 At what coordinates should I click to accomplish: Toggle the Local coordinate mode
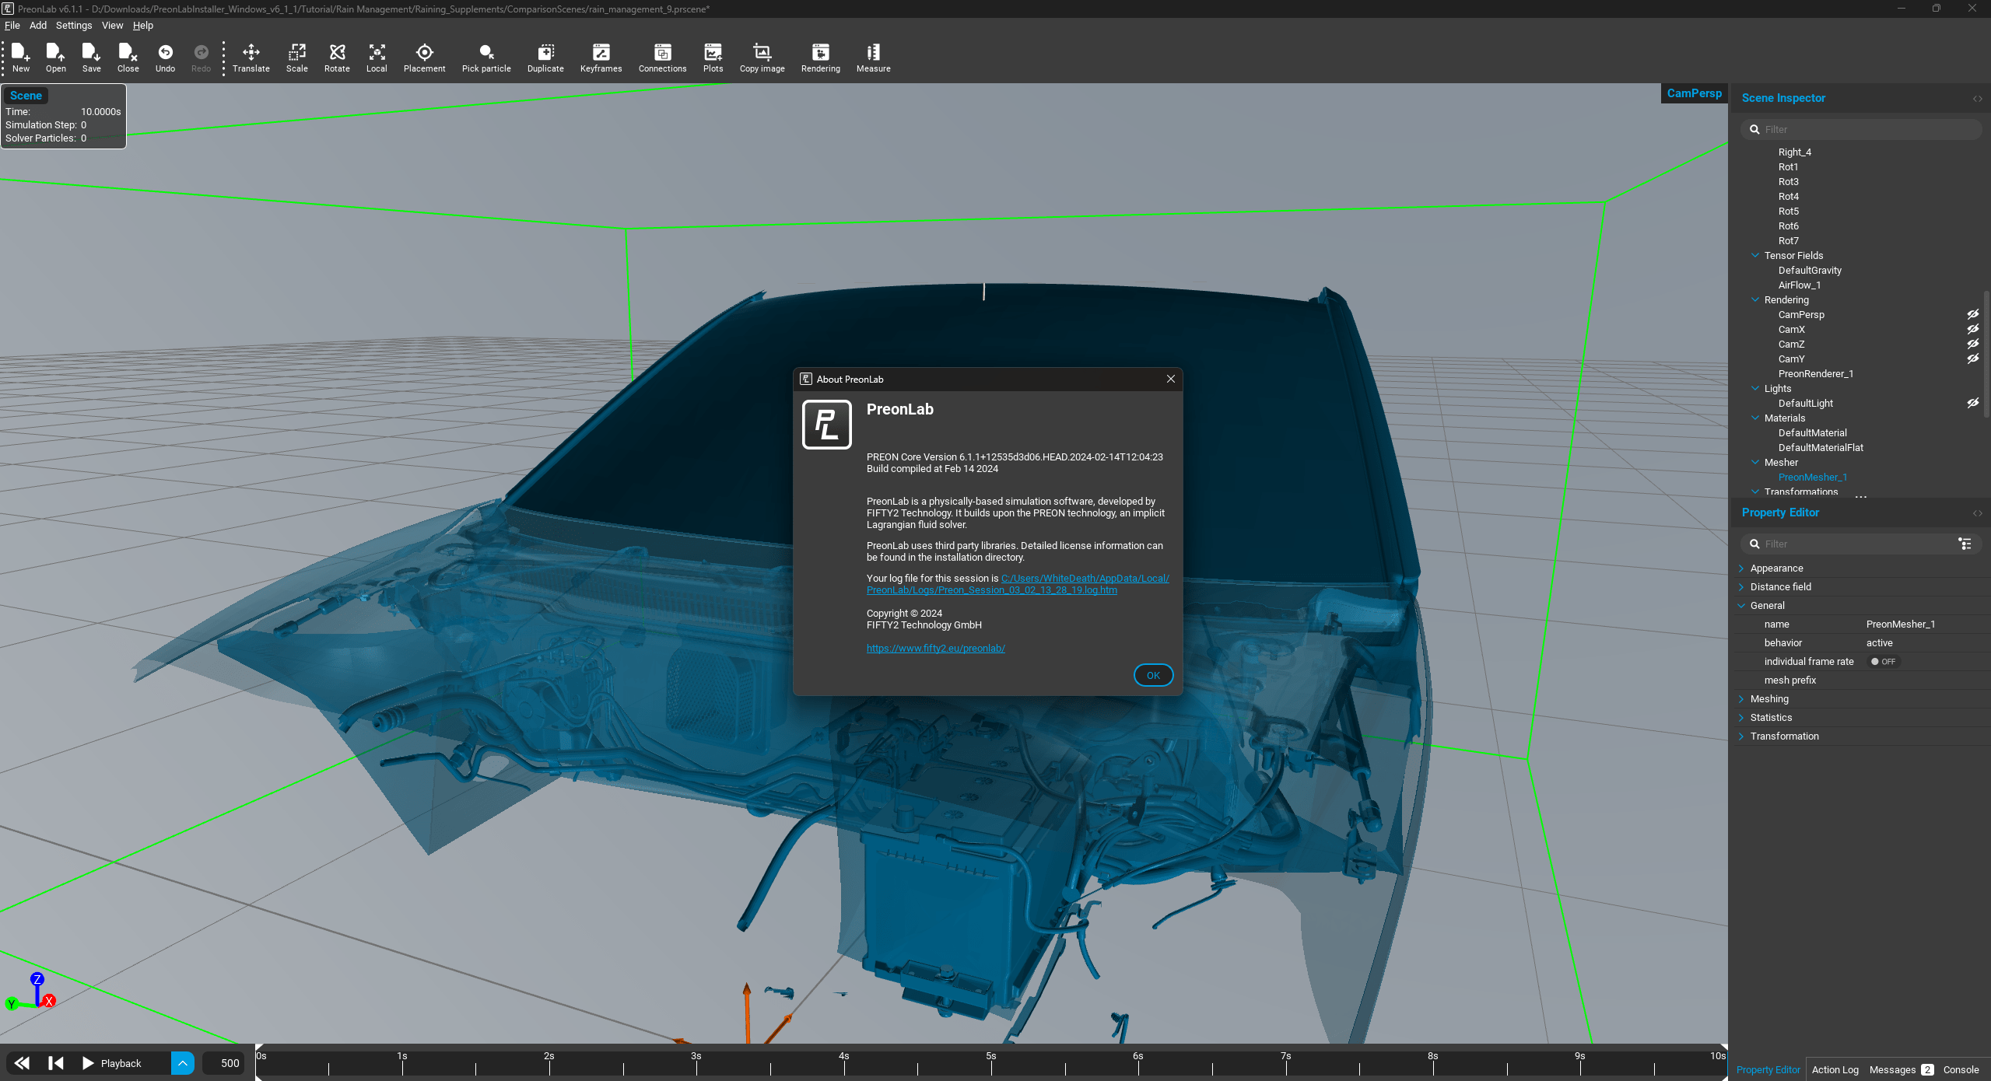tap(377, 58)
